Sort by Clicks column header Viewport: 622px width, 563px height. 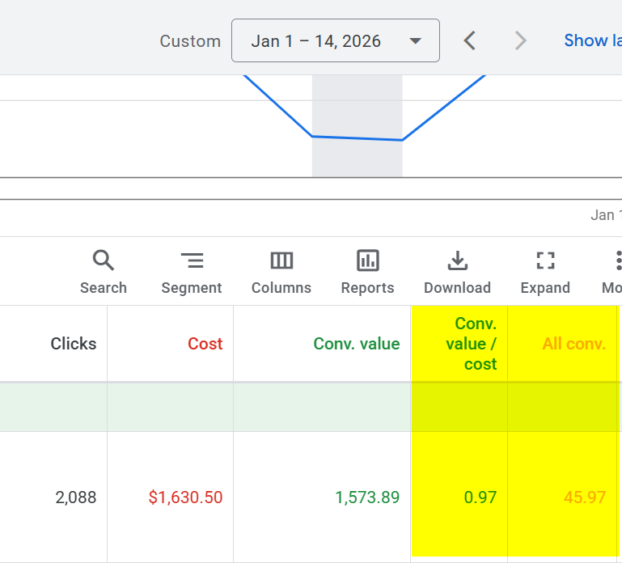coord(74,344)
